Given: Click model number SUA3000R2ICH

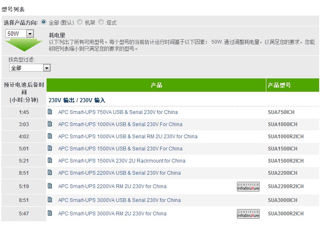Looking at the screenshot, I should (x=286, y=214).
